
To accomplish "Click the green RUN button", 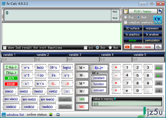I will (x=11, y=78).
